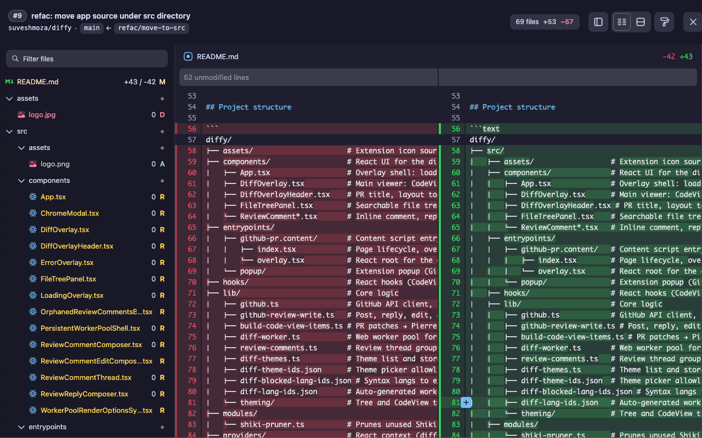This screenshot has height=438, width=702.
Task: Close the diff overlay
Action: coord(693,22)
